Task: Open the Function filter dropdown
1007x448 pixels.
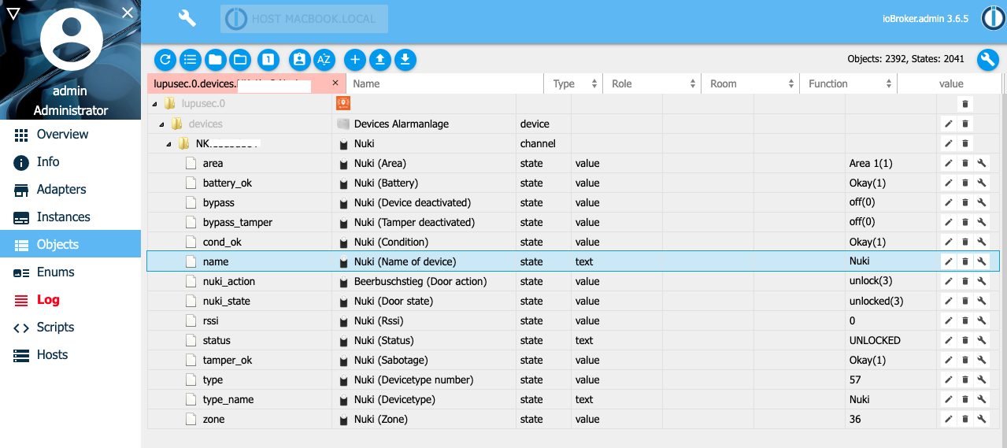Action: tap(850, 83)
